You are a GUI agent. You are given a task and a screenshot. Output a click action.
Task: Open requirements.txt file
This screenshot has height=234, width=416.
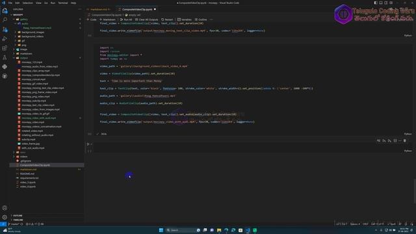pos(29,178)
